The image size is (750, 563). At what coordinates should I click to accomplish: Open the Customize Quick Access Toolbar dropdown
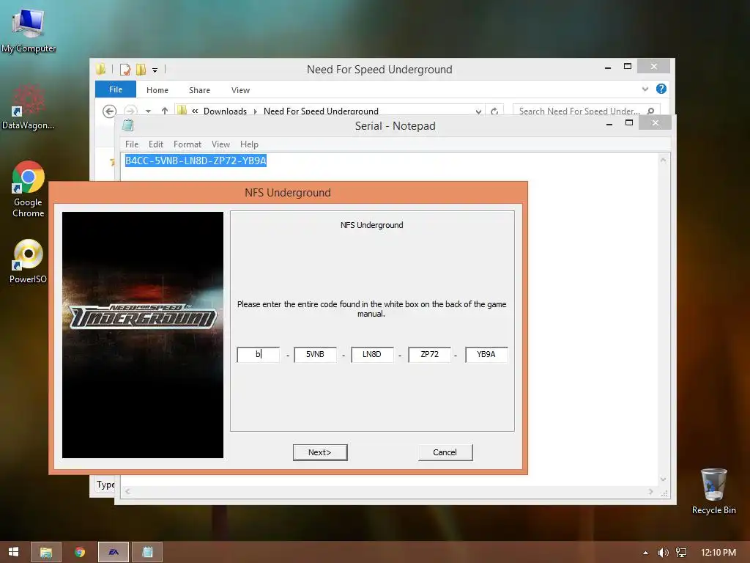pos(155,70)
